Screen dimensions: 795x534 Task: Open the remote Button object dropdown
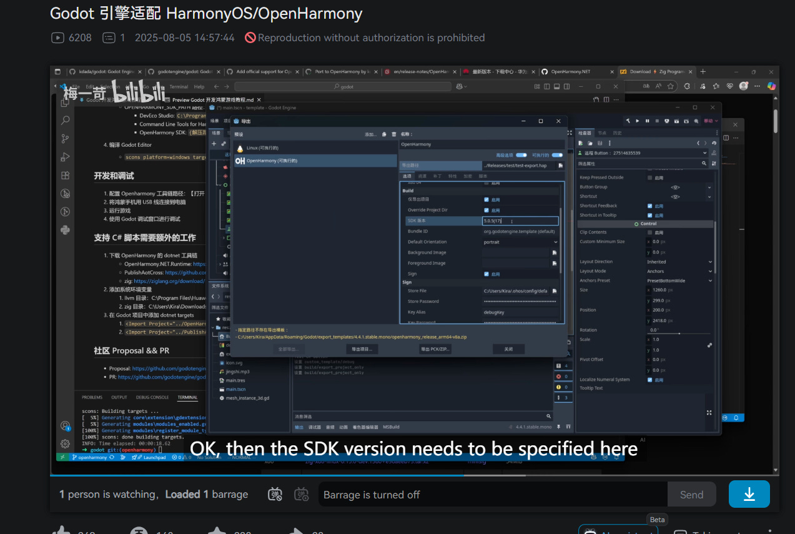[644, 153]
